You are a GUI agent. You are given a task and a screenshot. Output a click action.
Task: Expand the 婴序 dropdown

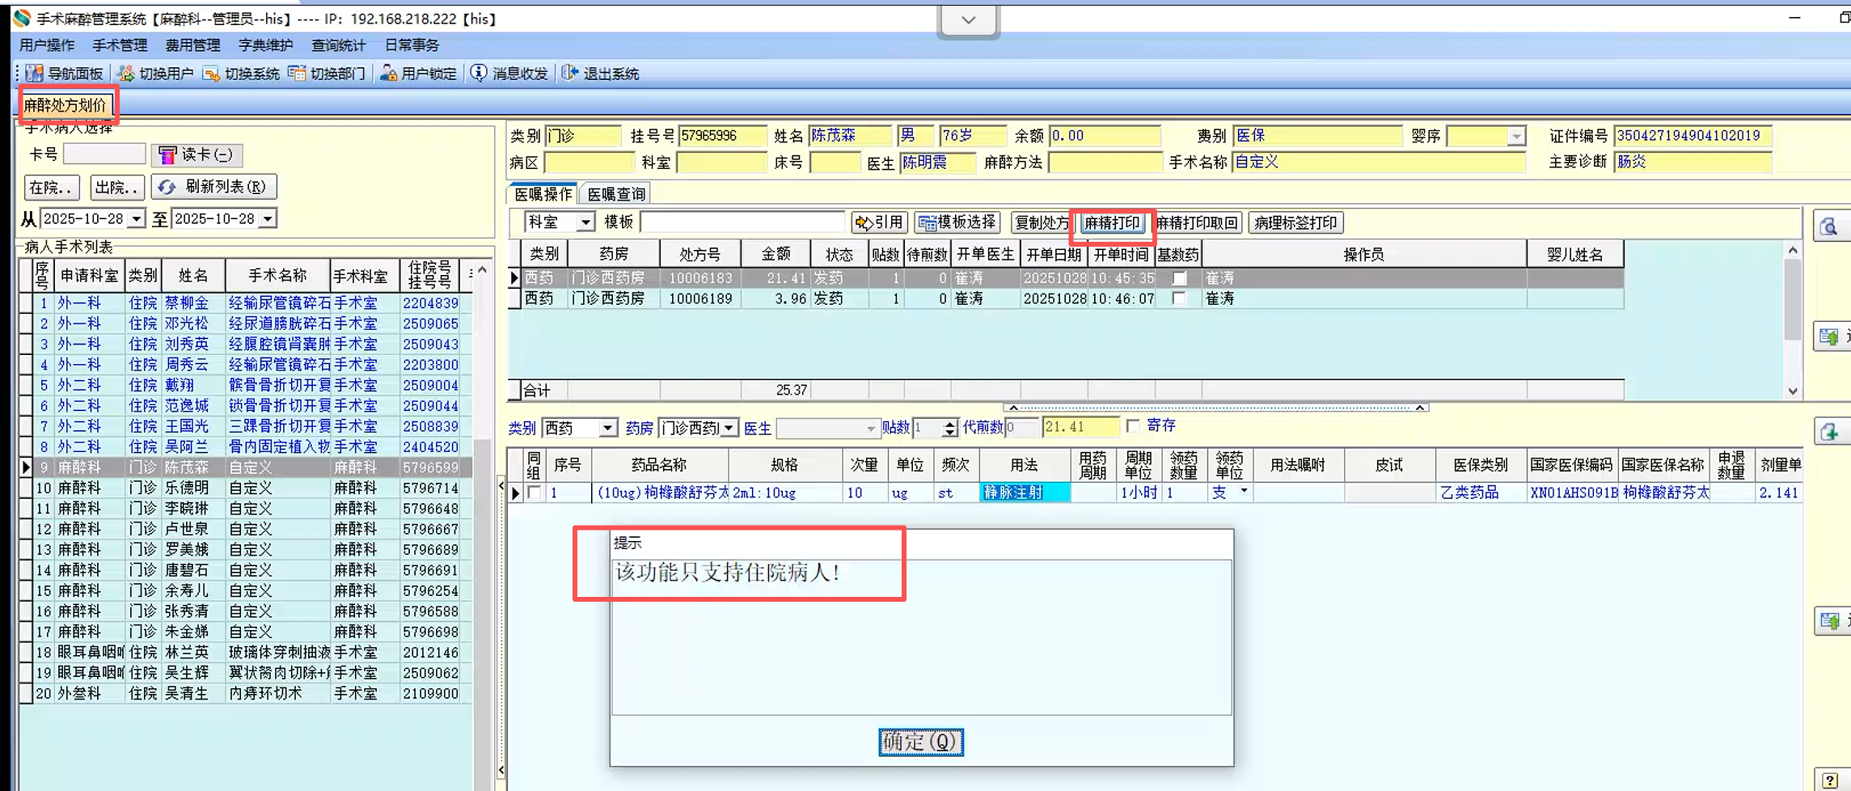pyautogui.click(x=1516, y=137)
